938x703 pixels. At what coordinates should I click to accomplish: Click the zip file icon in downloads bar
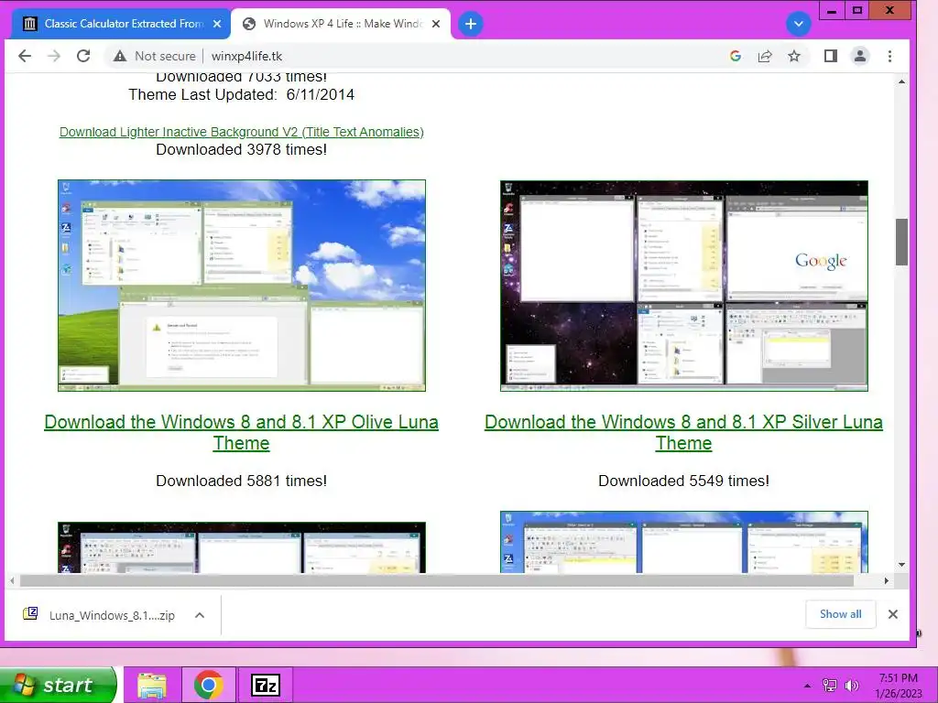[x=30, y=614]
